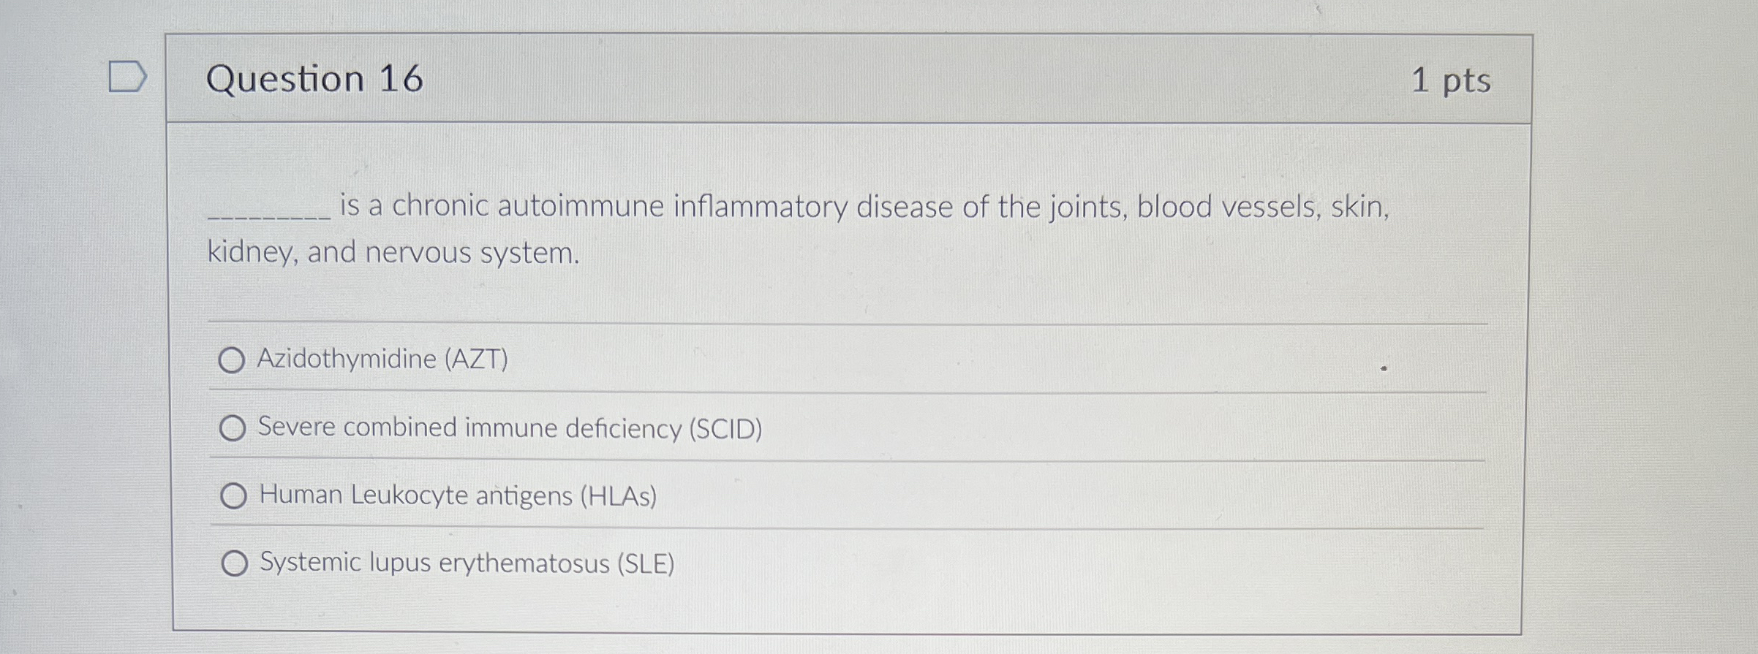This screenshot has height=654, width=1758.
Task: Select Systemic lupus erythematosus (SLE)
Action: (x=233, y=563)
